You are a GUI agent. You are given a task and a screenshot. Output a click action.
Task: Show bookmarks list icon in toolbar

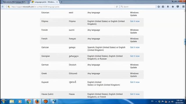163,7
